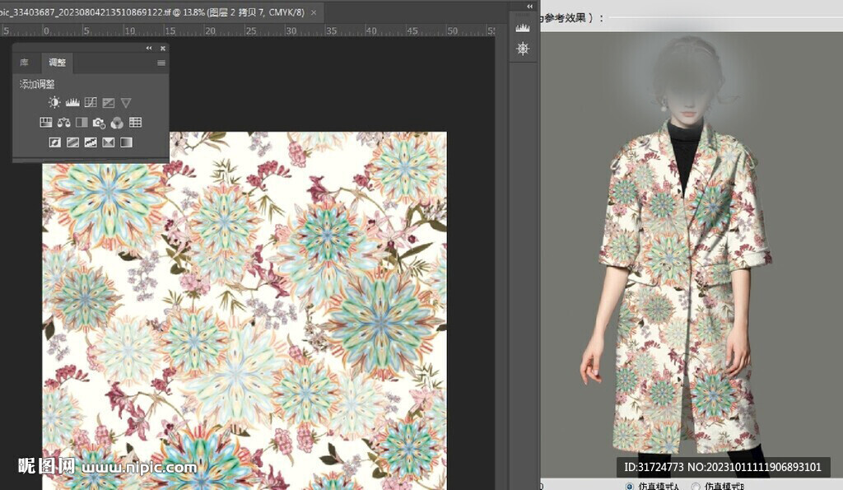Open the collapsed Histogram panel icon
The width and height of the screenshot is (843, 490).
point(522,27)
